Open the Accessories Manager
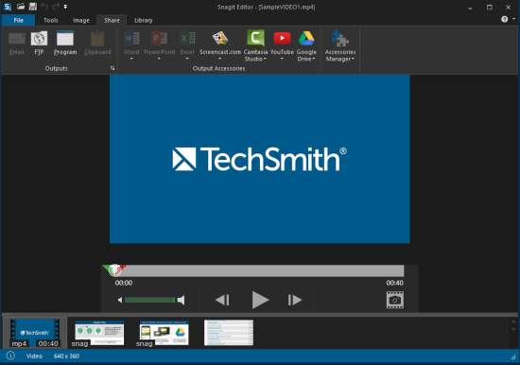This screenshot has width=520, height=365. (340, 45)
